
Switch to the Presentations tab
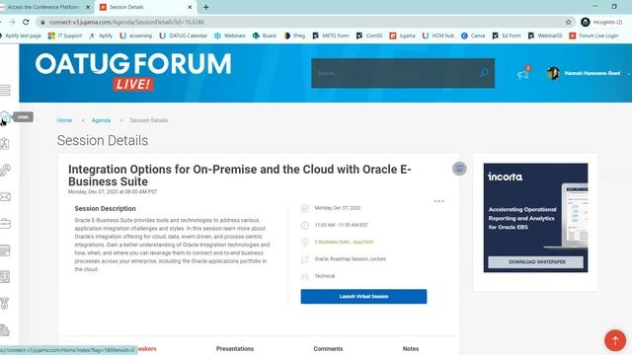(x=235, y=348)
